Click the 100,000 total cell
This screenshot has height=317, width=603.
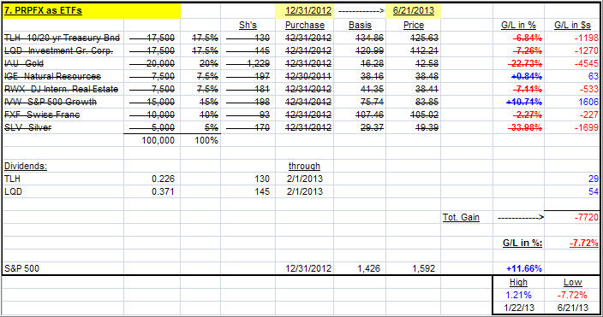pos(158,140)
